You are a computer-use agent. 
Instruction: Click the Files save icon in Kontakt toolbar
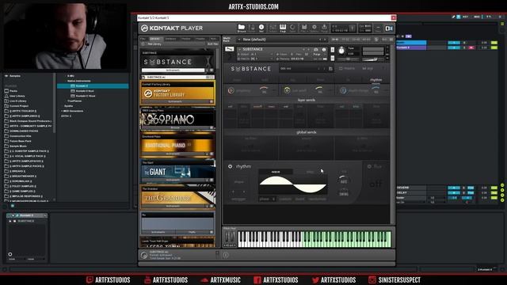click(304, 28)
